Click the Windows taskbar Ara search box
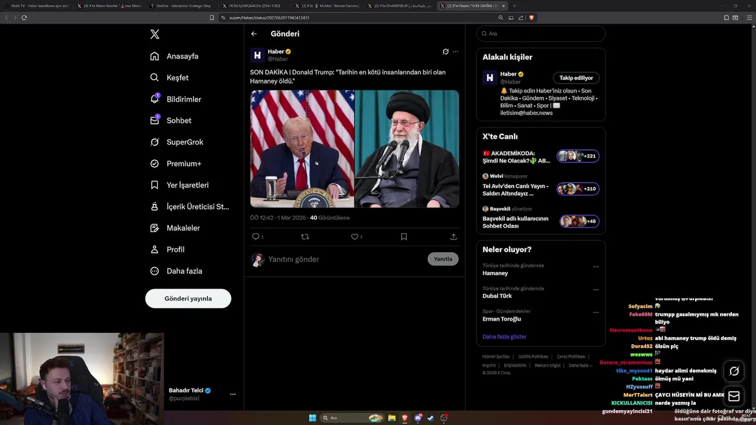 pos(352,418)
